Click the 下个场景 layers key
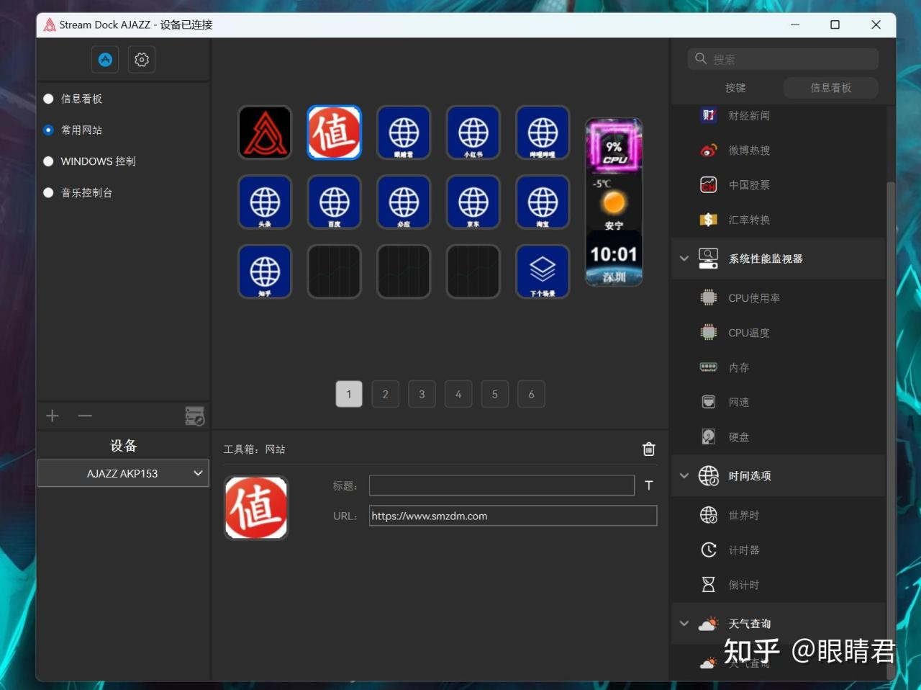 (543, 272)
